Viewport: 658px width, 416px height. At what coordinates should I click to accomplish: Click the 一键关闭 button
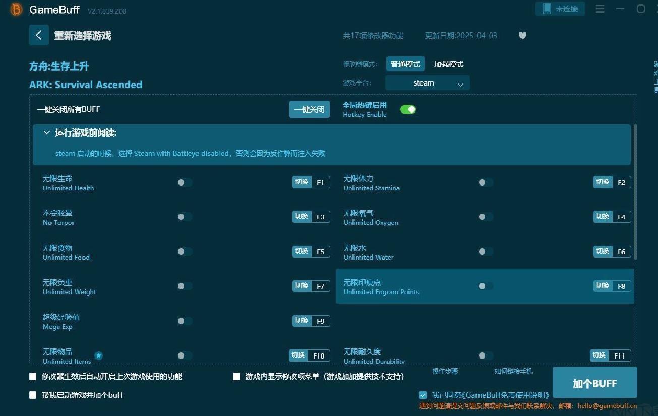[310, 109]
